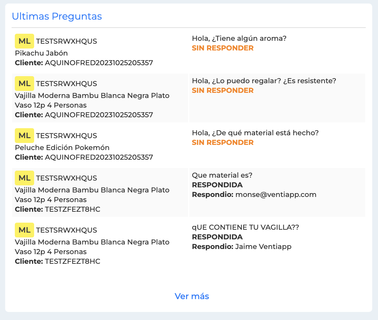This screenshot has width=378, height=320.
Task: Click 'RESPONDIDA' under 'qUE CONTIENE TU VAGILLA??'
Action: (x=217, y=237)
